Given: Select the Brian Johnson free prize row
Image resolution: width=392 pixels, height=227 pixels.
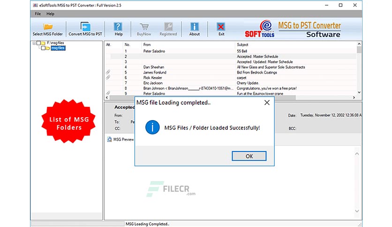Looking at the screenshot, I should pyautogui.click(x=231, y=88).
